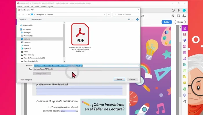Screen dimensions: 203x115
Task: Open Acrobat help question-mark icon
Action: click(173, 10)
